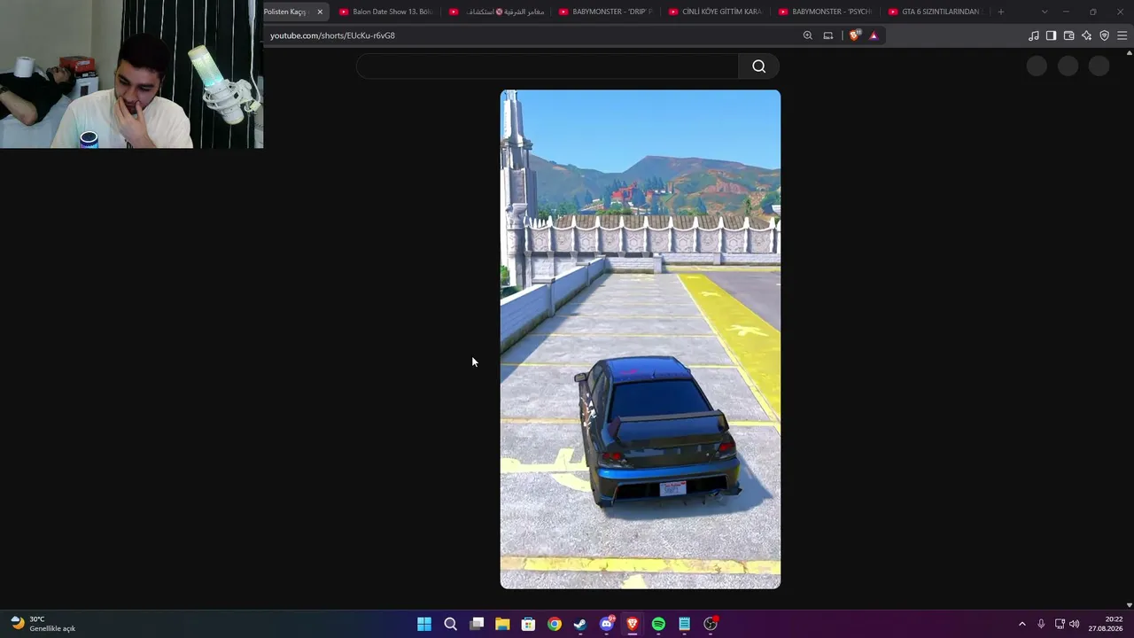Switch to "BABYMONSTER - 'DRIP'" tab
The image size is (1134, 638).
point(606,12)
